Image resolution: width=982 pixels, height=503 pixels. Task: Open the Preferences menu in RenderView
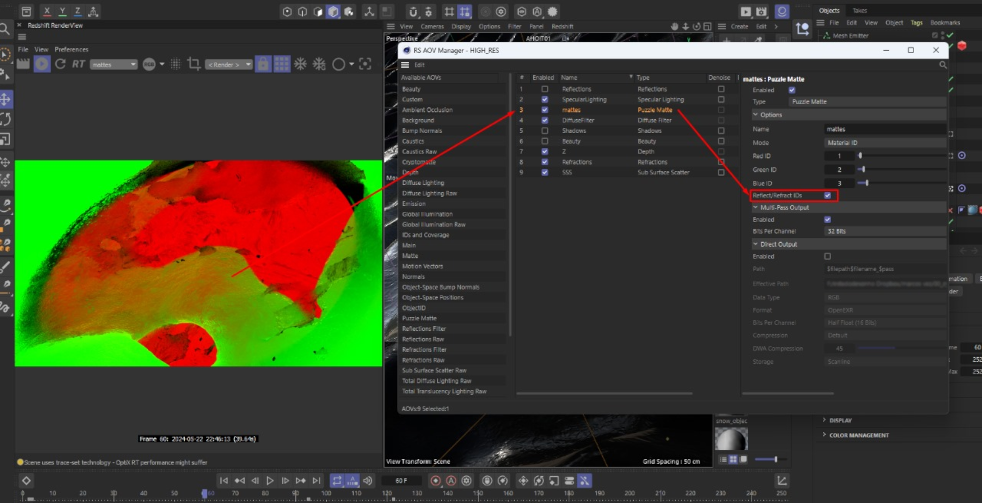[72, 50]
